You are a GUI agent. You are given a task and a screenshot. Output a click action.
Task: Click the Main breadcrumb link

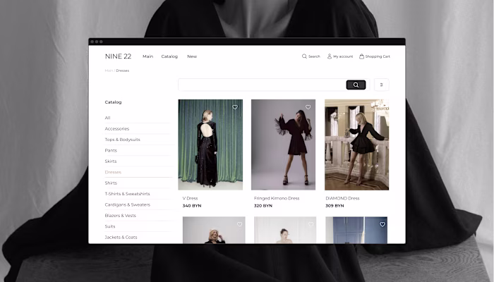click(109, 70)
